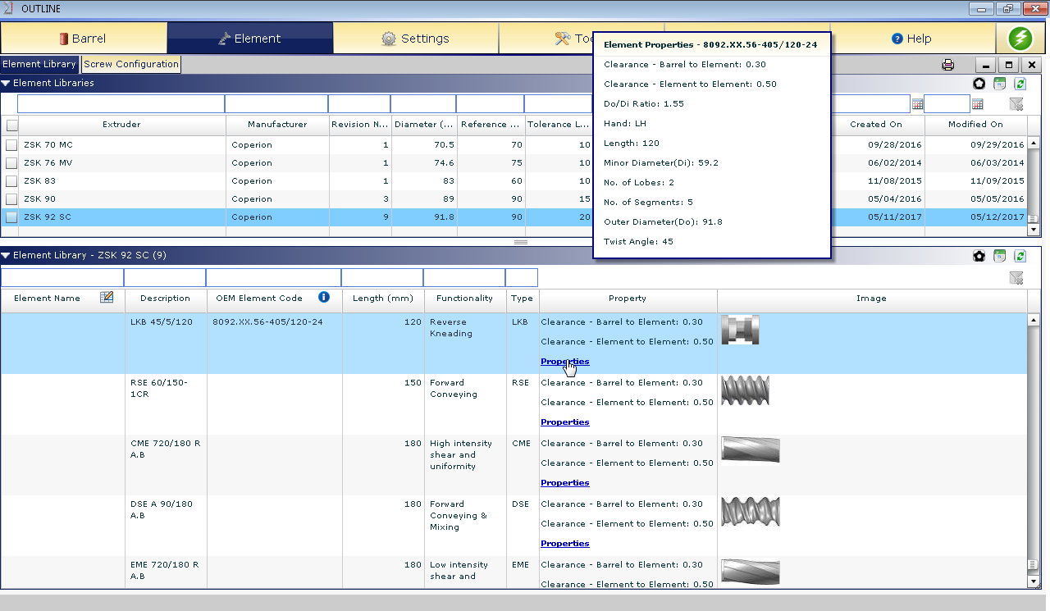
Task: Click the info icon beside OEM Element Code
Action: (323, 298)
